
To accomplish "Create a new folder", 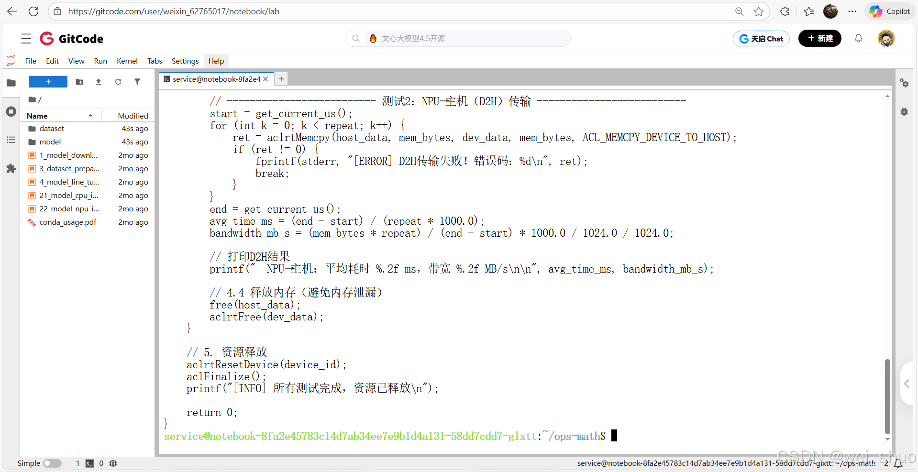I will pyautogui.click(x=79, y=82).
